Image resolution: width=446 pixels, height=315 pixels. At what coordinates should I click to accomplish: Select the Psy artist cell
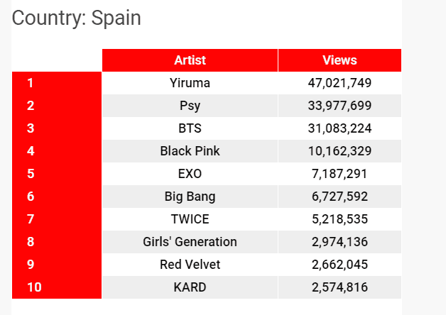coord(190,106)
